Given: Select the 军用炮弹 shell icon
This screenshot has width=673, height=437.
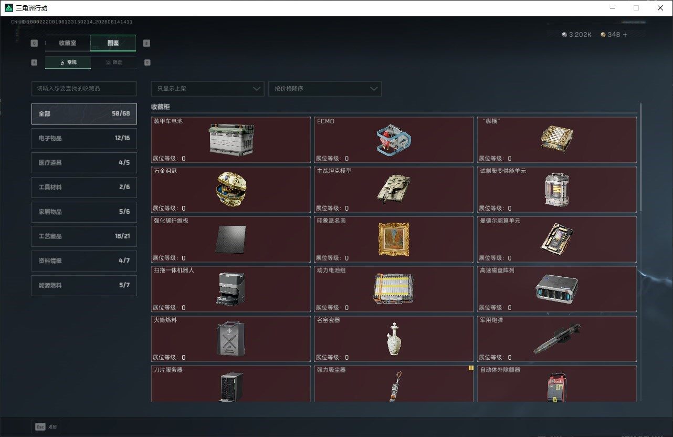Looking at the screenshot, I should pos(556,339).
